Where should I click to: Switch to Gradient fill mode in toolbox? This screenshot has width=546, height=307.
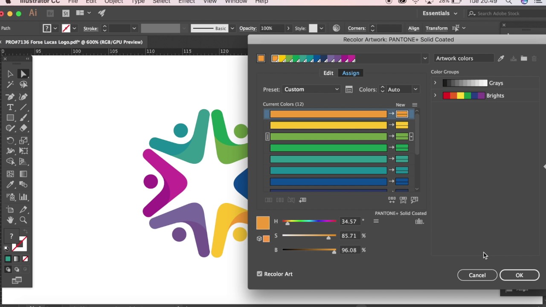pyautogui.click(x=17, y=259)
